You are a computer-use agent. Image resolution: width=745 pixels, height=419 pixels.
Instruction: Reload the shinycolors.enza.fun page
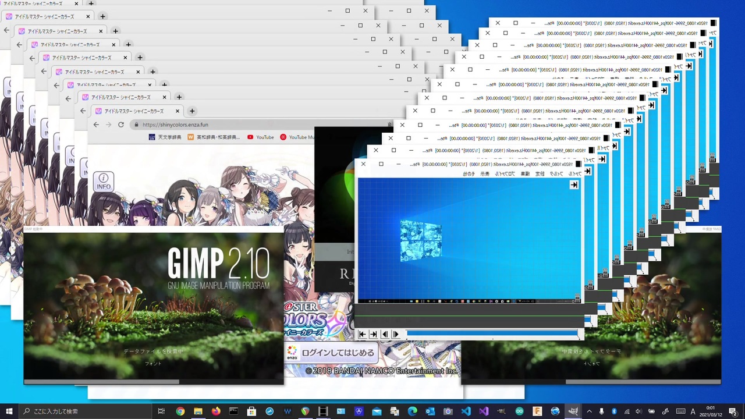tap(121, 125)
